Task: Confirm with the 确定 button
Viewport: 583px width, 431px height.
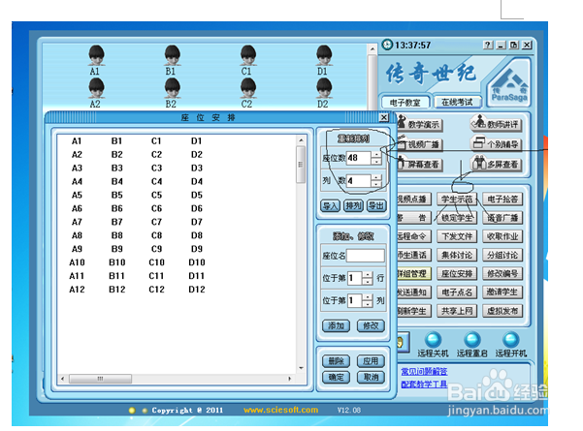Action: pos(336,377)
